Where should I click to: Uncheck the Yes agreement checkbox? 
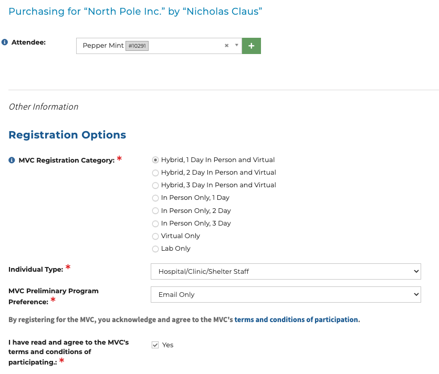(155, 345)
